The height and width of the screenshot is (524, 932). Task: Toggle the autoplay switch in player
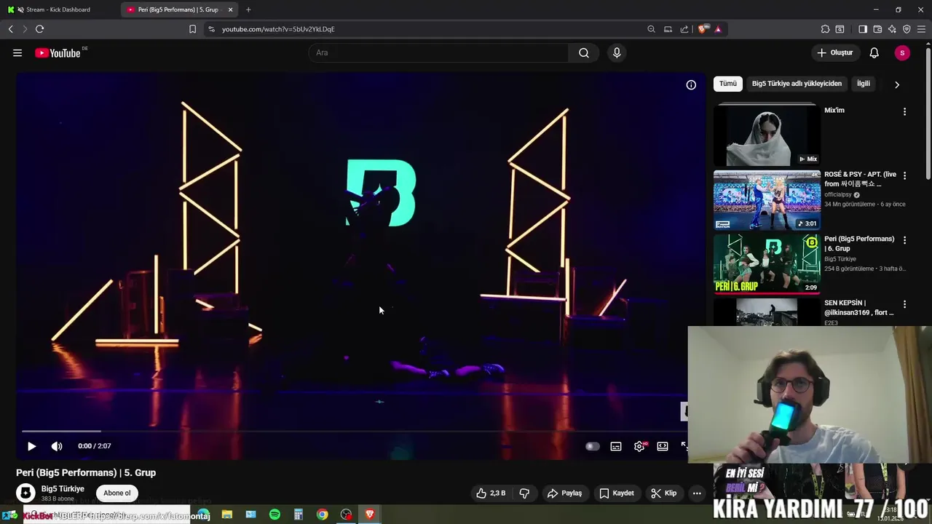point(593,446)
